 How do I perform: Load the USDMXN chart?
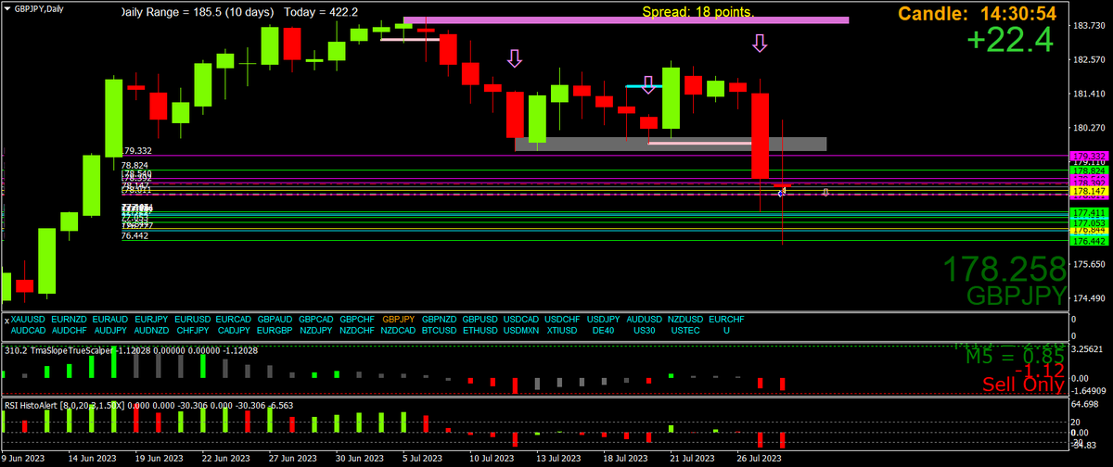[521, 330]
